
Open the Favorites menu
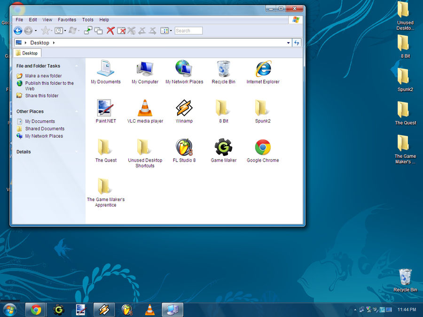tap(67, 20)
